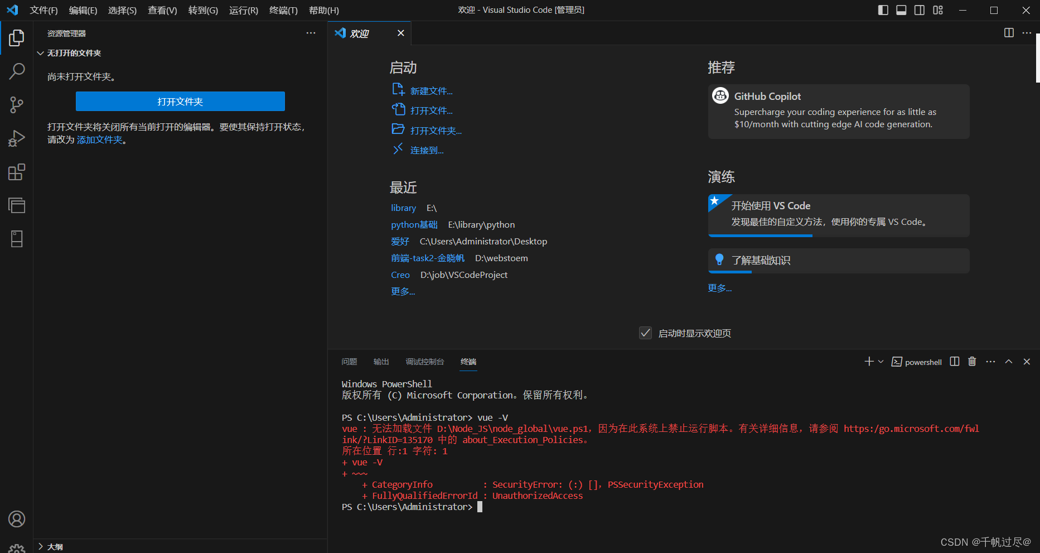Image resolution: width=1040 pixels, height=553 pixels.
Task: Uncheck 启动时显示欢迎页 checkbox
Action: pyautogui.click(x=645, y=333)
